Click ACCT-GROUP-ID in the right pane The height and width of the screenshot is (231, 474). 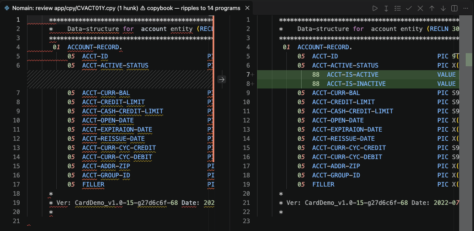tap(336, 176)
